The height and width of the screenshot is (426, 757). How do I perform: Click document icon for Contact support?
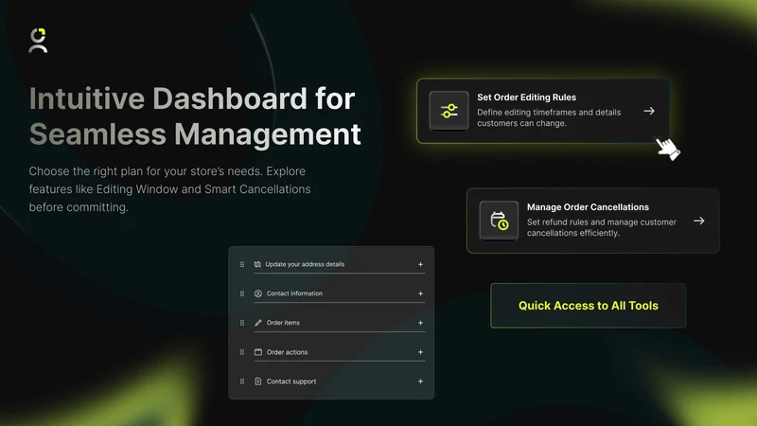[257, 382]
